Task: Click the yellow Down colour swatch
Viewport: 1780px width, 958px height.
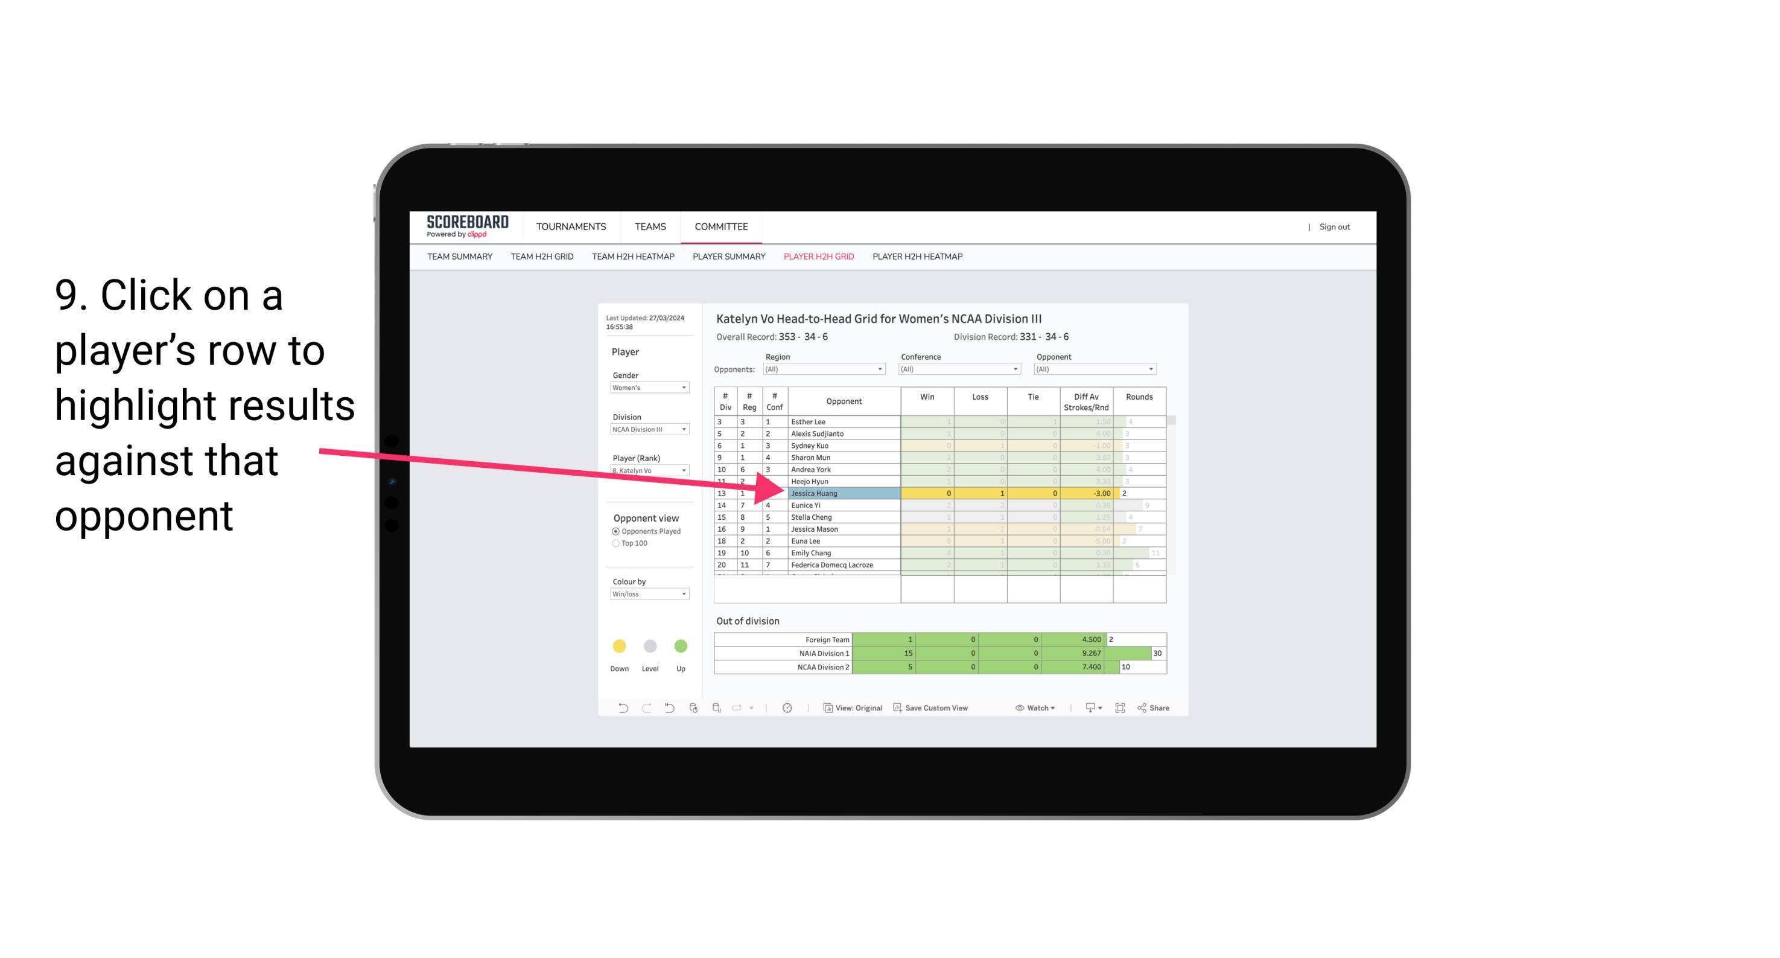Action: (619, 647)
